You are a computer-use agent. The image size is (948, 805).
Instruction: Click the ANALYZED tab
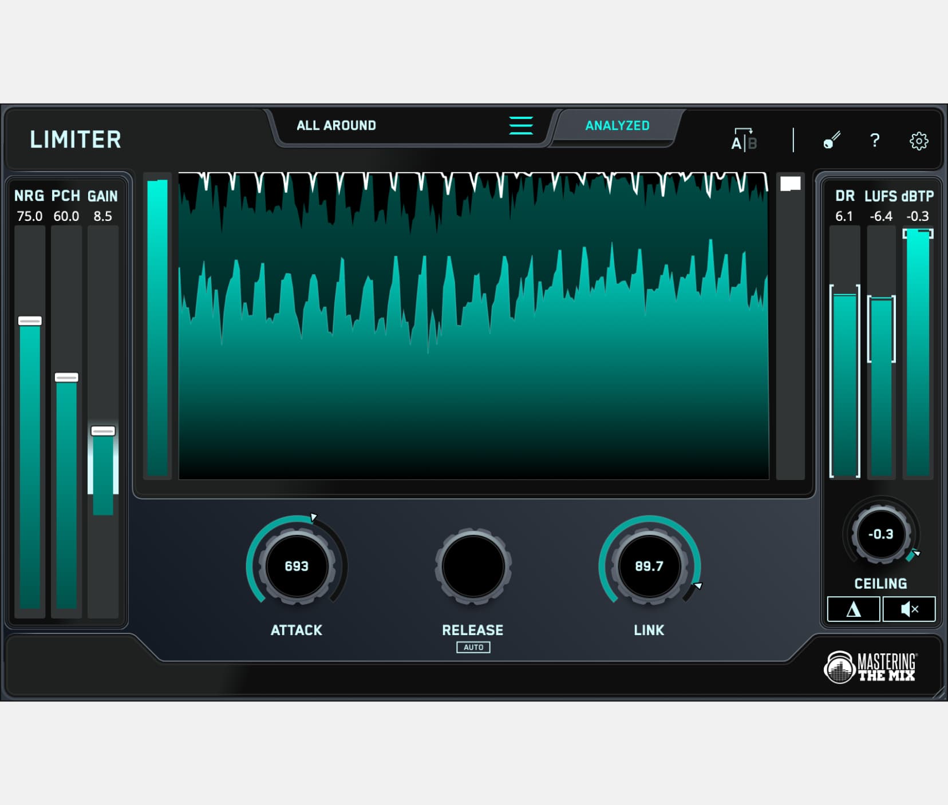[617, 126]
